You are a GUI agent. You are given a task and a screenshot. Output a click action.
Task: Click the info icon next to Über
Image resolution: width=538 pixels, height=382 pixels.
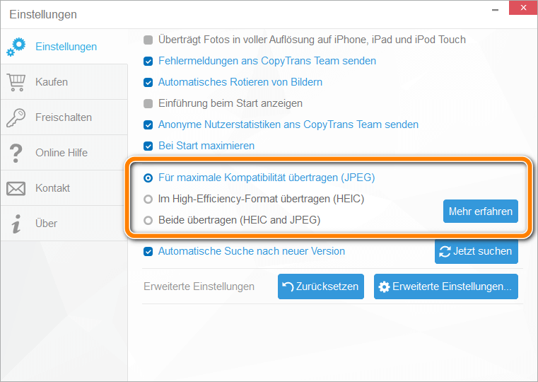tap(16, 224)
